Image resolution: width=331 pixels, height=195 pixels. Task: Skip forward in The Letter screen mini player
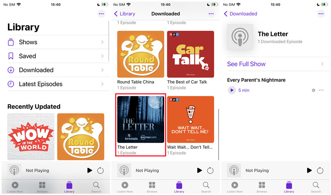[x=320, y=170]
